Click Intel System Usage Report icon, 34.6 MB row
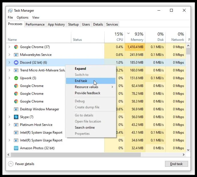197x177 pixels. click(16, 140)
